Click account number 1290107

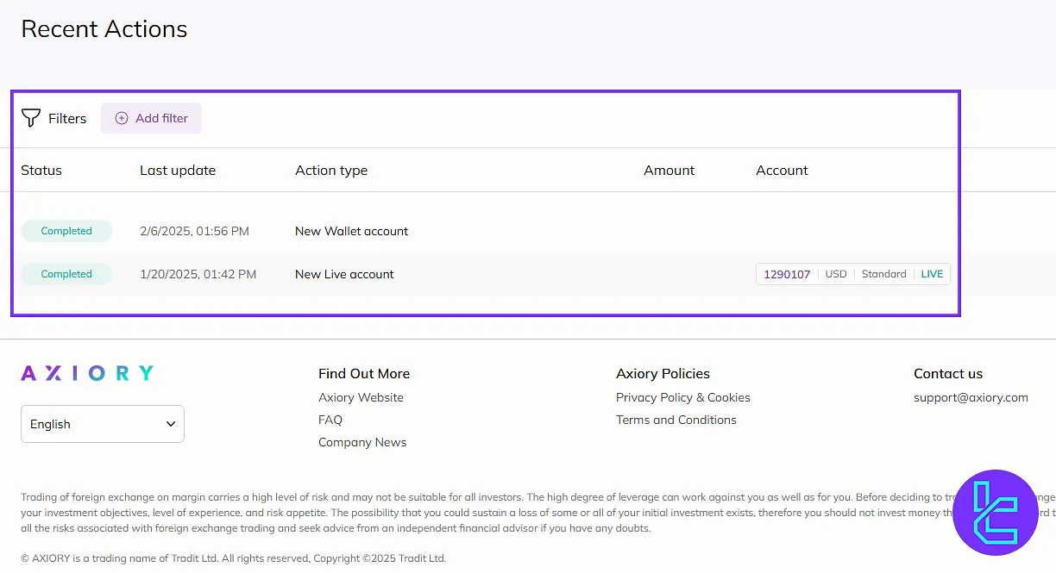(x=787, y=274)
